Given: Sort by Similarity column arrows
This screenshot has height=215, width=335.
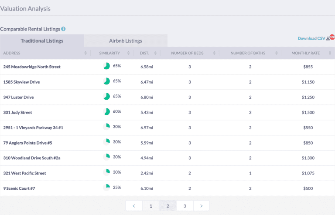Looking at the screenshot, I should tap(129, 53).
